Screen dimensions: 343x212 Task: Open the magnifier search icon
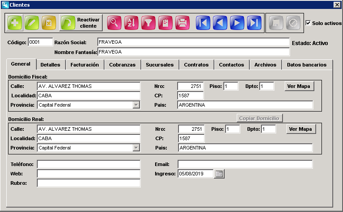[114, 23]
